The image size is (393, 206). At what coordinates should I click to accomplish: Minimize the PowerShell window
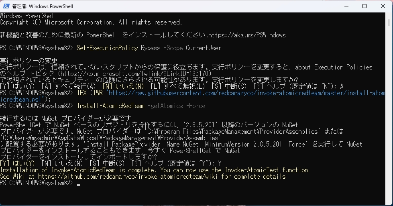[346, 6]
